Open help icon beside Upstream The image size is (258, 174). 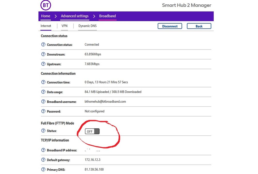[x=43, y=64]
